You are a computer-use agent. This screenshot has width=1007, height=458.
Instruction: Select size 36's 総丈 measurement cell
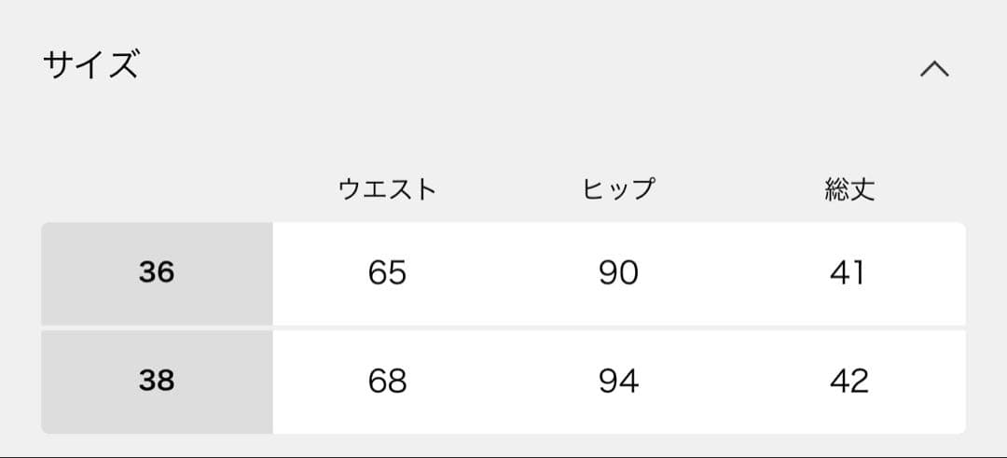848,272
